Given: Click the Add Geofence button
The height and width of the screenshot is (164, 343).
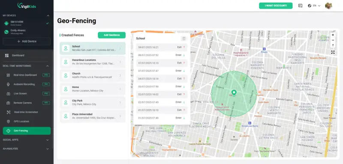Looking at the screenshot, I should click(111, 35).
